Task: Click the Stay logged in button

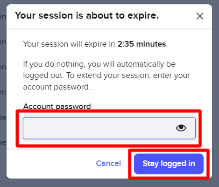Action: tap(169, 164)
